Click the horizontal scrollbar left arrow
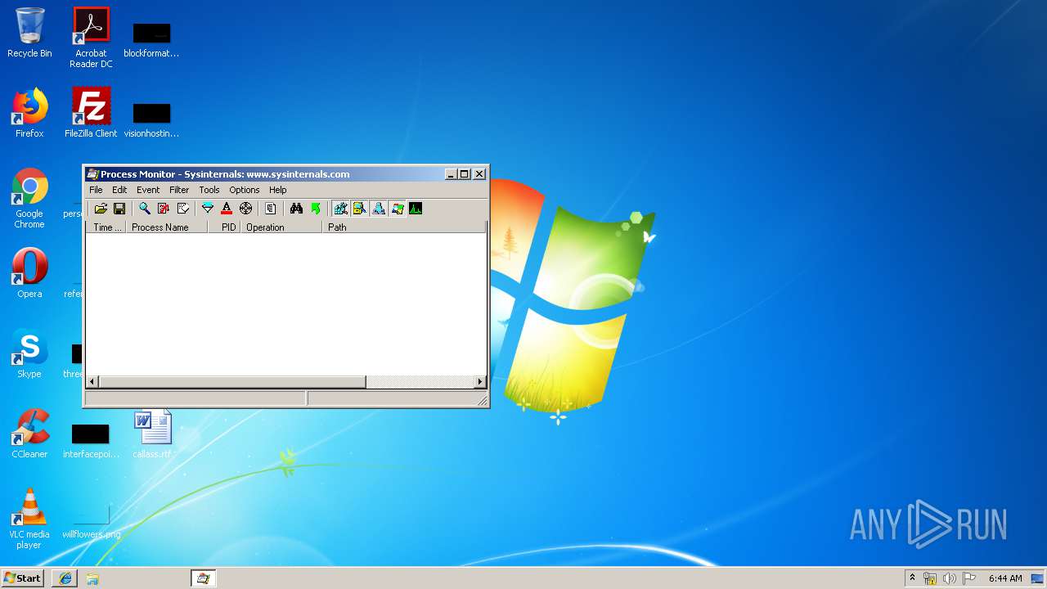The width and height of the screenshot is (1047, 589). pyautogui.click(x=92, y=382)
